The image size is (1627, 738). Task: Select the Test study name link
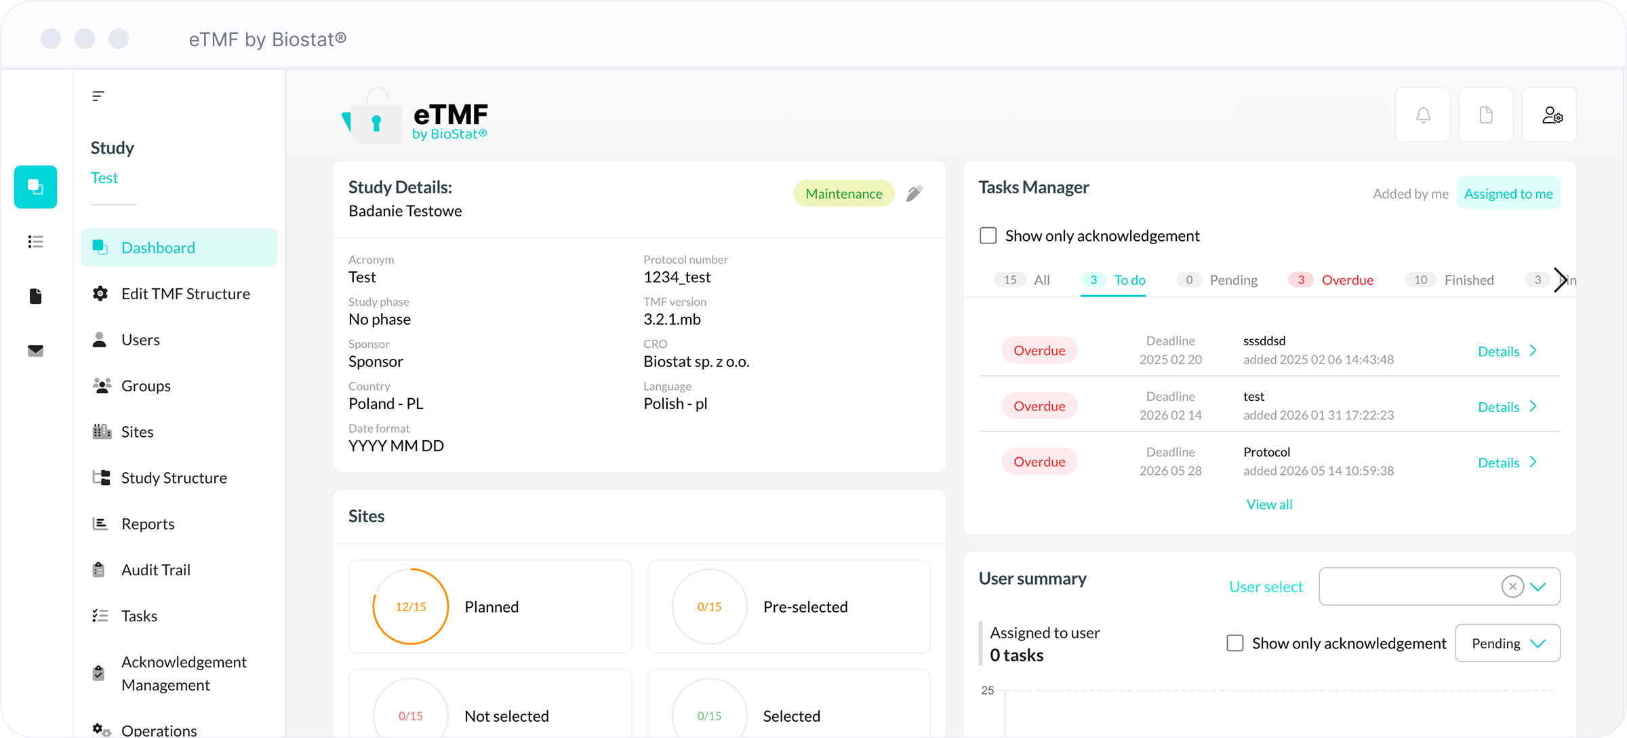pos(104,178)
